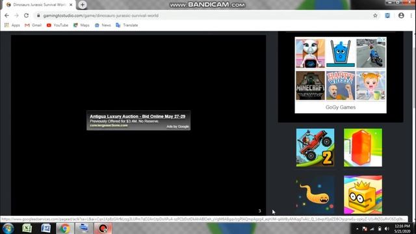416x234 pixels.
Task: Click the address bar URL field
Action: pyautogui.click(x=203, y=16)
